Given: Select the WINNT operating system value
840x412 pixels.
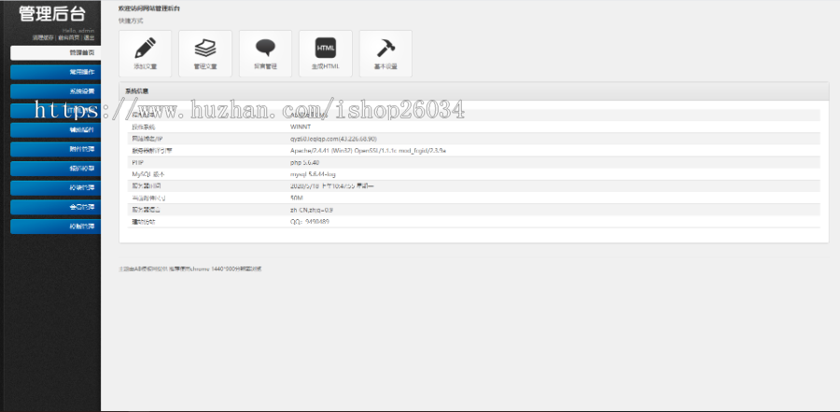Looking at the screenshot, I should (x=300, y=127).
